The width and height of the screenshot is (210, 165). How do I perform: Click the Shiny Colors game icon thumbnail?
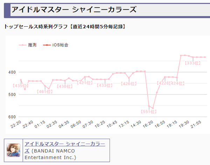coord(14,150)
